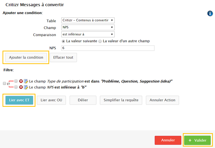Edit the Type de participation condition
This screenshot has width=215, height=148.
click(x=26, y=81)
